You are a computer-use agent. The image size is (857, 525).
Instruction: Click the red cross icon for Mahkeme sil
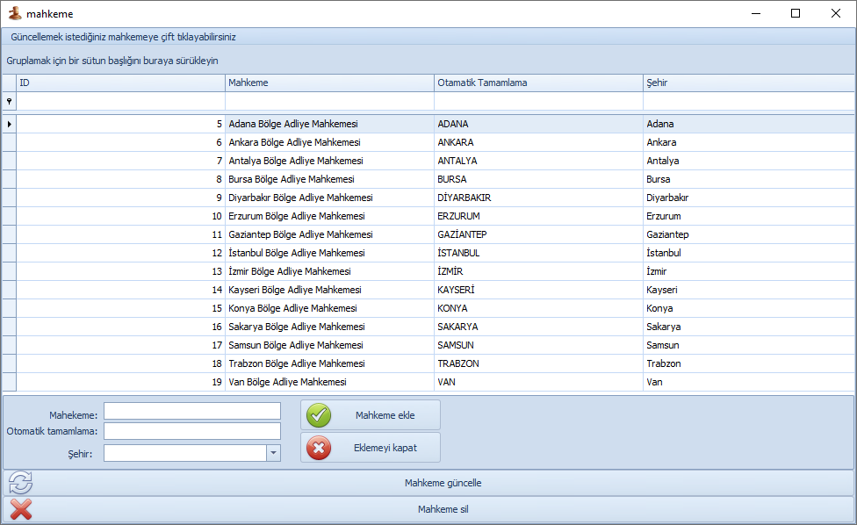(x=20, y=509)
